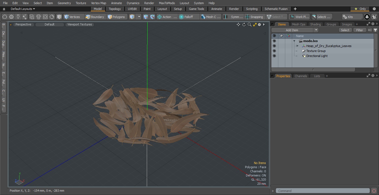Switch to Boundary selection mode
379x195 pixels.
click(x=95, y=17)
